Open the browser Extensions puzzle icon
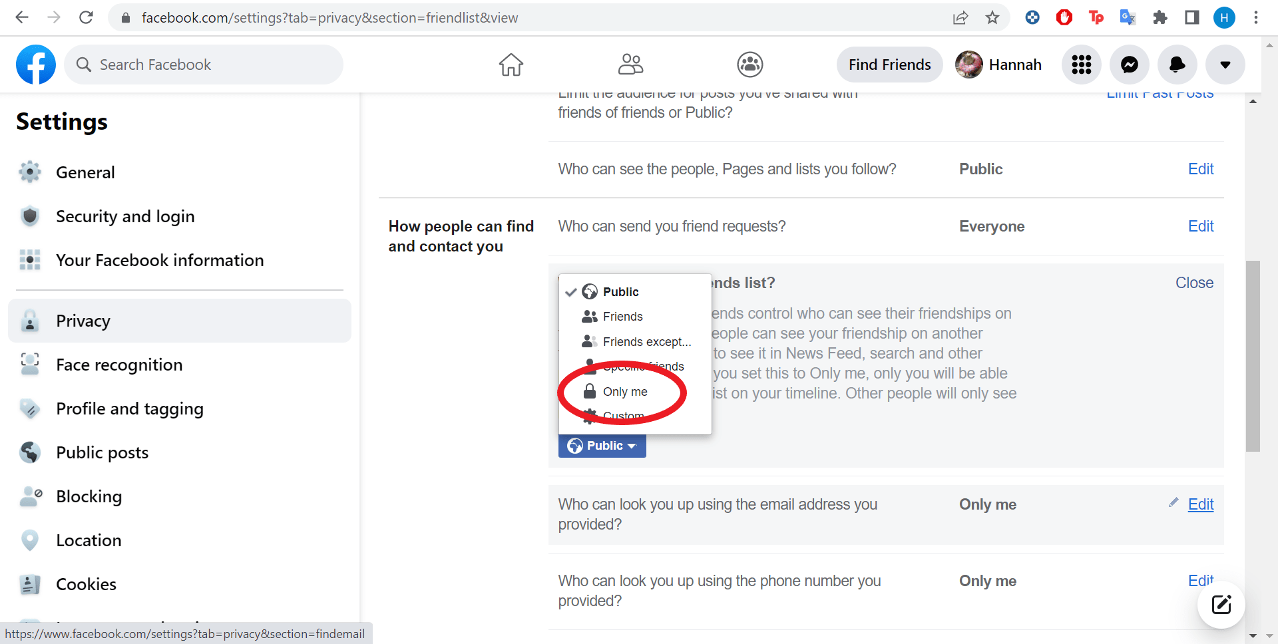 click(x=1160, y=17)
